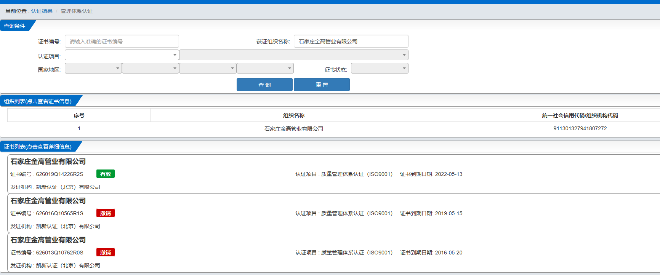The height and width of the screenshot is (275, 660).
Task: Open 石家庄金高管业有限公司 in the organization table
Action: point(294,129)
